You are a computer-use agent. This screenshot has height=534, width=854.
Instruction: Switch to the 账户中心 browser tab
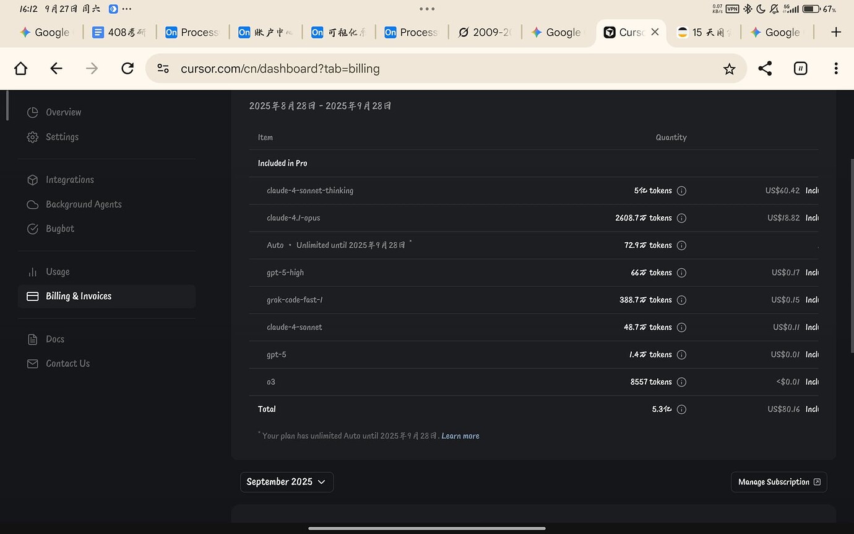[x=266, y=32]
